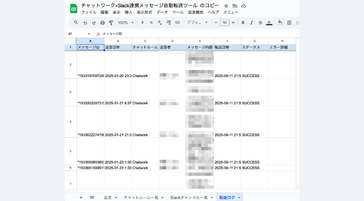364x201 pixels.
Task: Switch to the Slackチャンネル一覧 sheet tab
Action: (x=189, y=198)
